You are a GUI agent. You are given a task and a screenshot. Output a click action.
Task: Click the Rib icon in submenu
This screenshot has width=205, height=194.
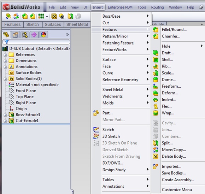point(156,66)
